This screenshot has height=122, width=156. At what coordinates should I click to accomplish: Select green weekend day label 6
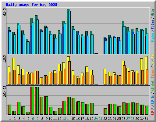click(x=33, y=119)
